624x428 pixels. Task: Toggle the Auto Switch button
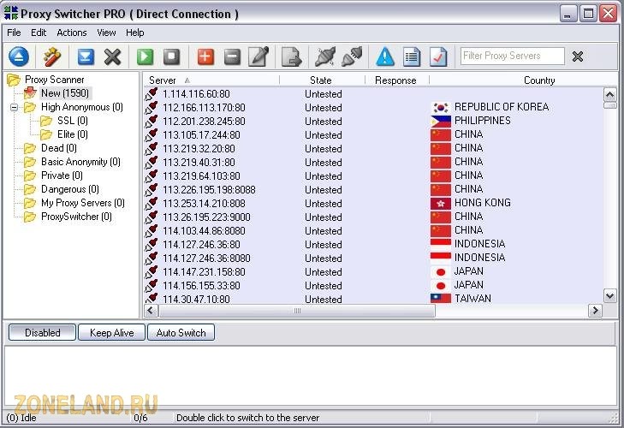click(x=181, y=332)
